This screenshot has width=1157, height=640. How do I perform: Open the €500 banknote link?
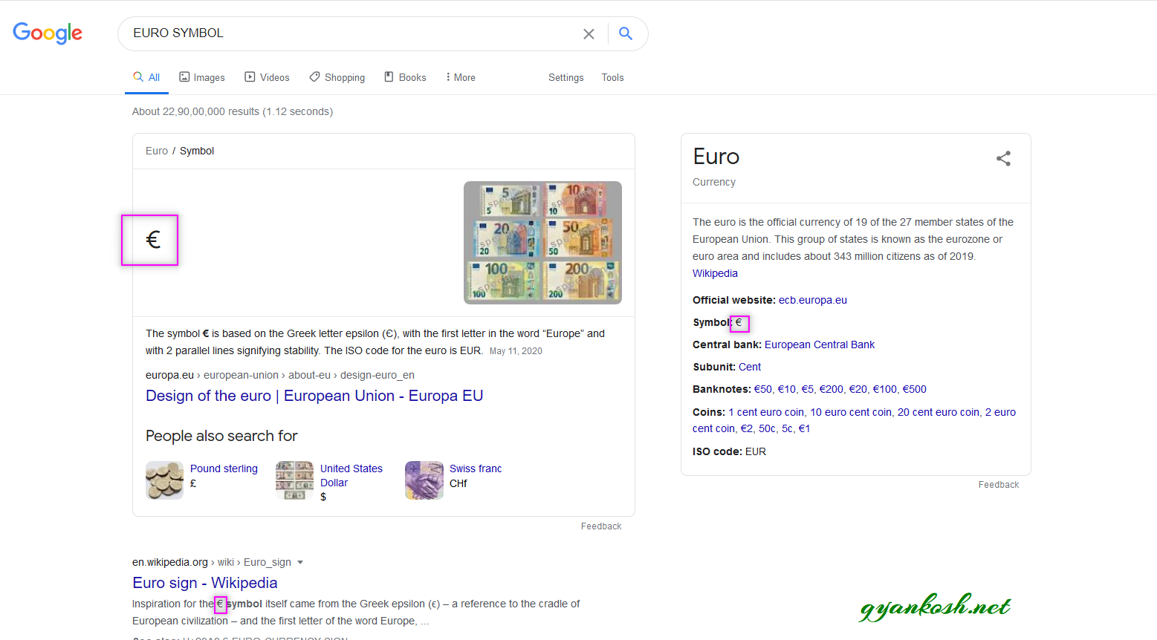coord(915,389)
